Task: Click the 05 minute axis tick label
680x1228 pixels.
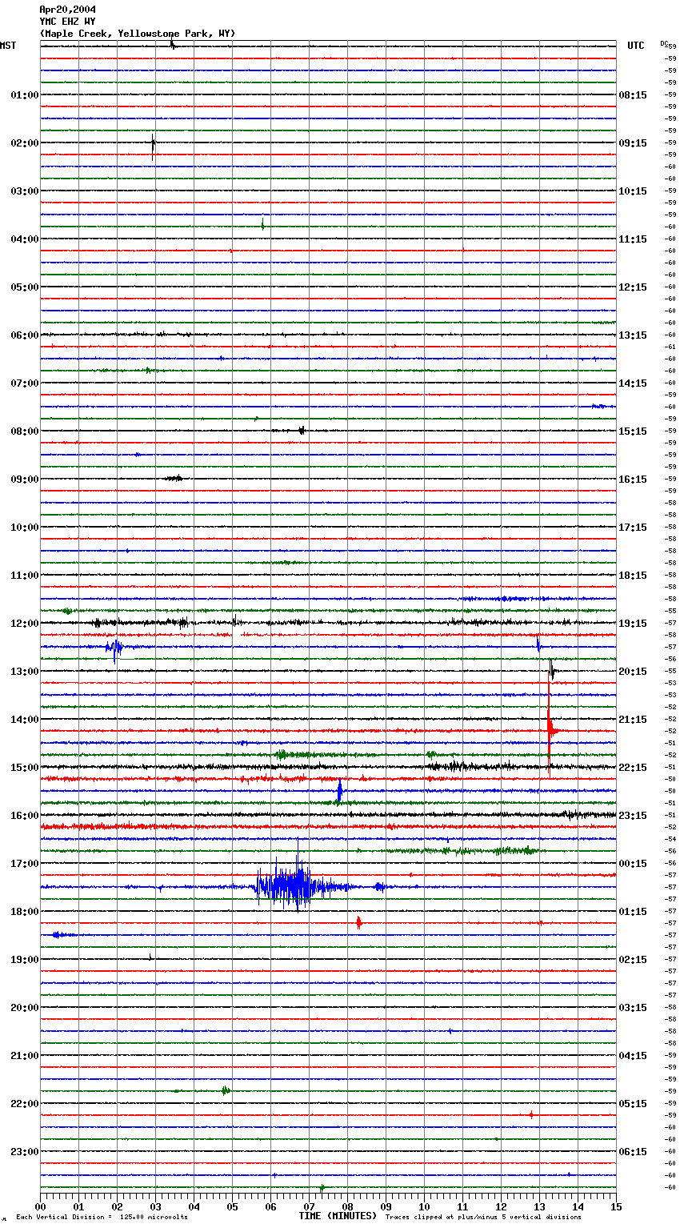Action: coord(232,1206)
